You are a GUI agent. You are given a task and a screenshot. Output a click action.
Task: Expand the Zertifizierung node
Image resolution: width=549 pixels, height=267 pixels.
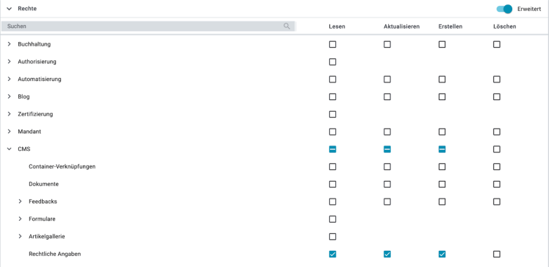[x=10, y=114]
